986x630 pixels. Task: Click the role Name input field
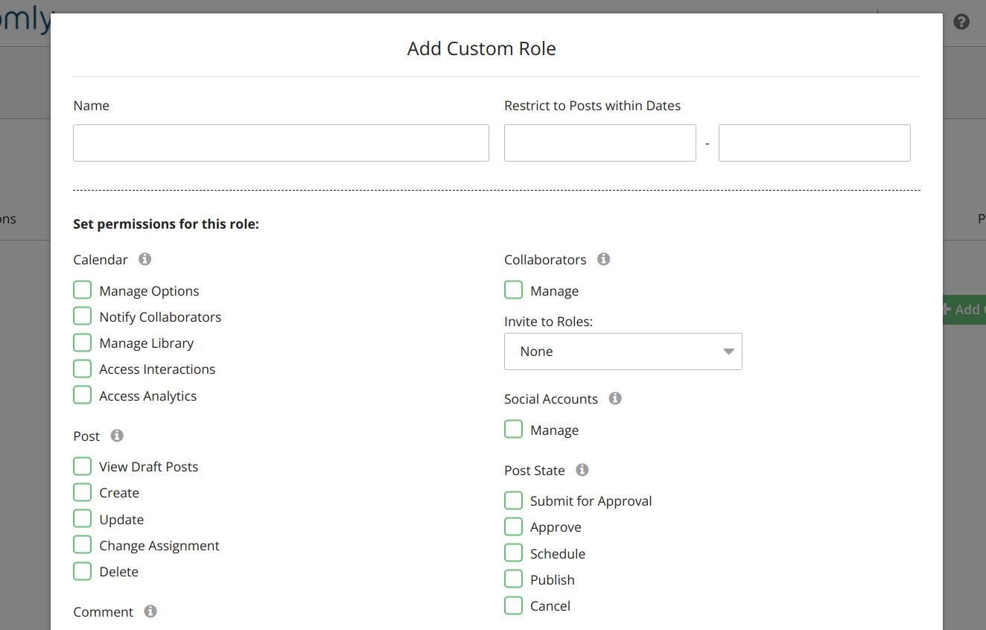tap(281, 143)
